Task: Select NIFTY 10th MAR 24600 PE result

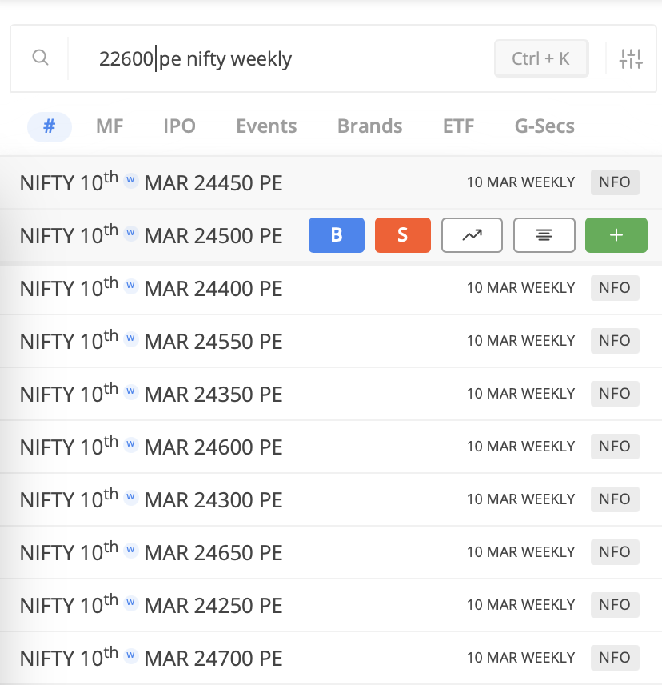Action: pos(151,447)
